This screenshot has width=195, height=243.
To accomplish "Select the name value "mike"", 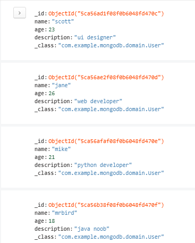I will [x=61, y=149].
